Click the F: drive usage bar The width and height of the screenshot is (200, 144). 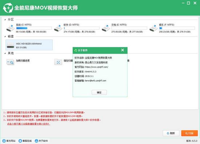tap(177, 28)
